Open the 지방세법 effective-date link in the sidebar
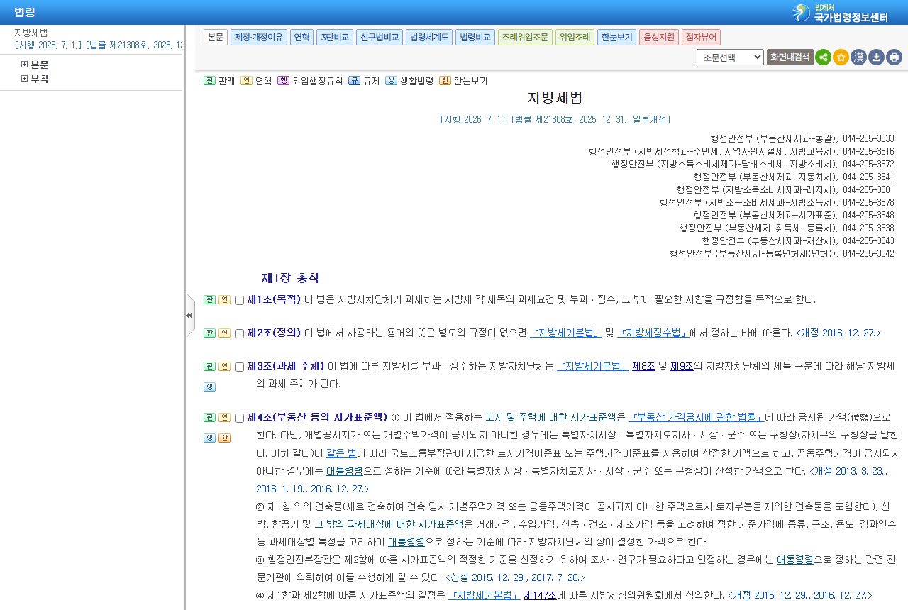Screen dimensions: 908x610 (x=98, y=45)
